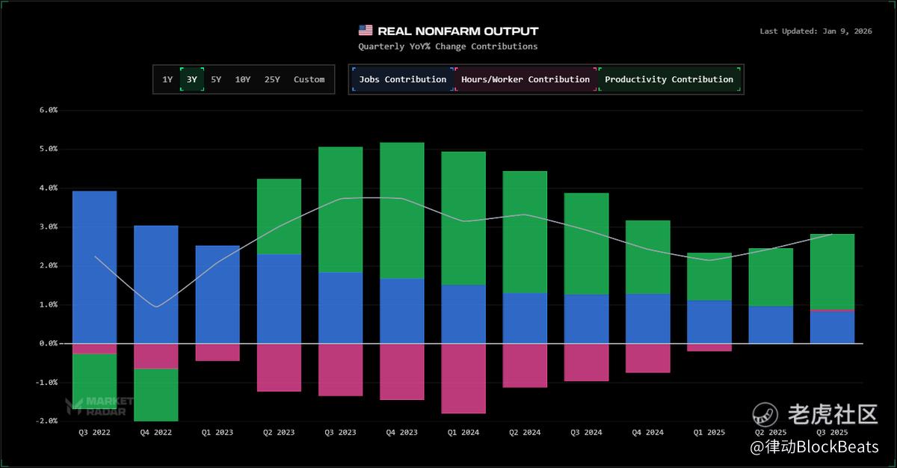Viewport: 897px width, 468px height.
Task: Select the 1Y time range
Action: tap(167, 79)
